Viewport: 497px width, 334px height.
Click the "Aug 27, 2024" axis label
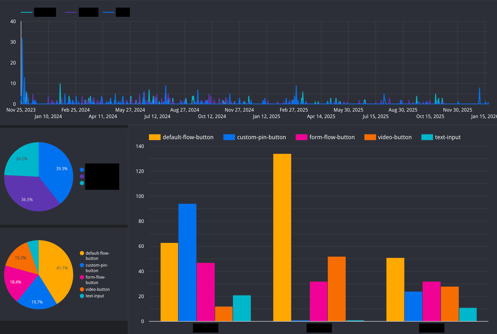click(185, 110)
